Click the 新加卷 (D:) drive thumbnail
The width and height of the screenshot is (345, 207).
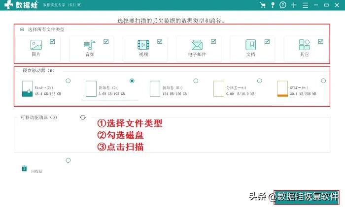(x=91, y=89)
